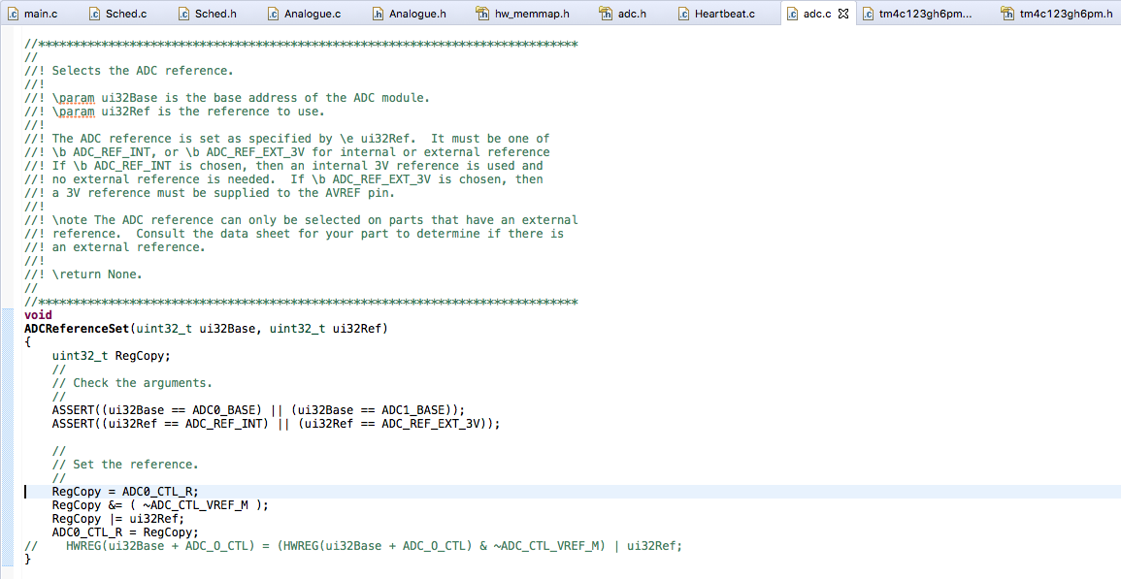Click the ADCReferenceSet function name
Viewport: 1121px width, 579px height.
(x=78, y=329)
